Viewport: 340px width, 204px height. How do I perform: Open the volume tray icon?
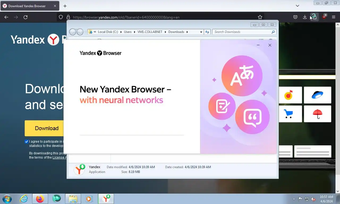pos(313,199)
